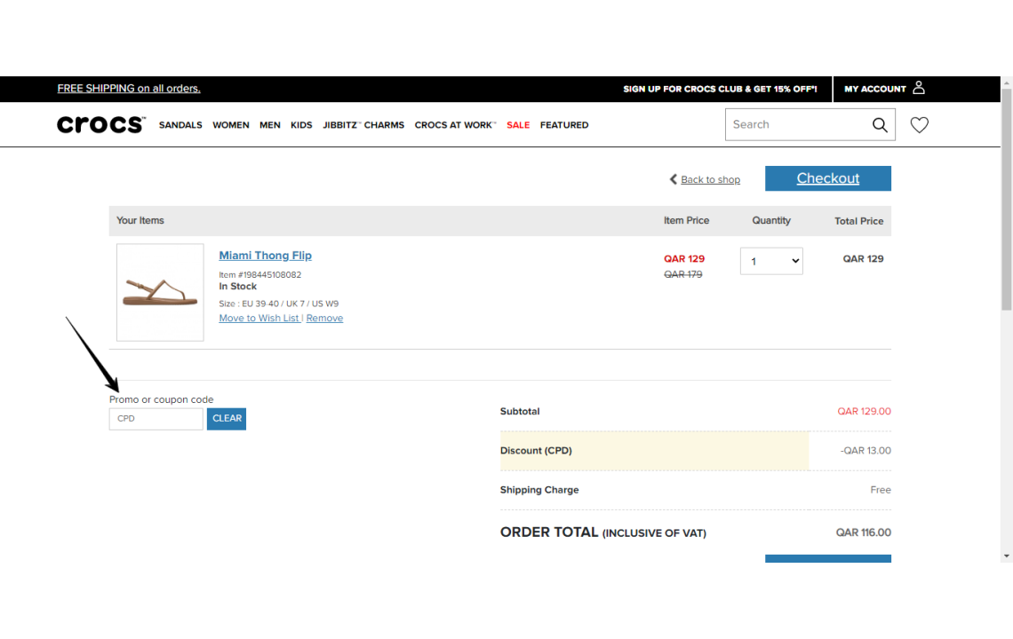Click the My Account person icon
Image resolution: width=1013 pixels, height=639 pixels.
(919, 88)
